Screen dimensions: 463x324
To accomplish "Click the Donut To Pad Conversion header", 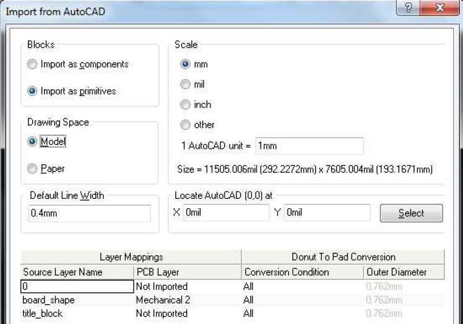I will coord(343,257).
